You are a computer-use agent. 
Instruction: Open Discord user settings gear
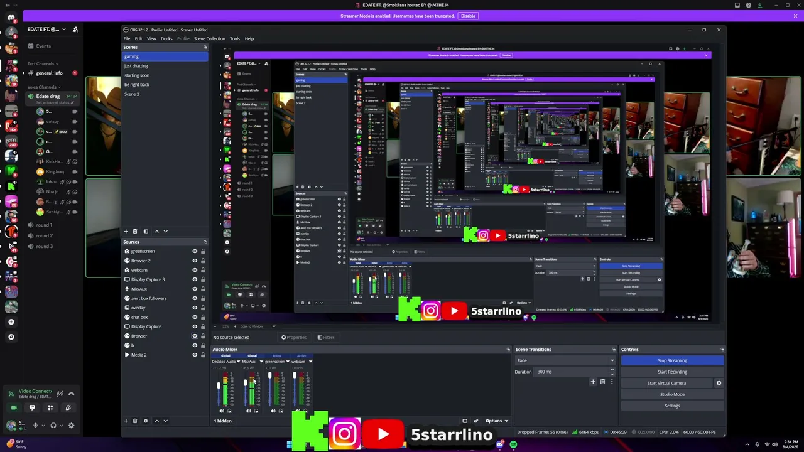coord(71,426)
